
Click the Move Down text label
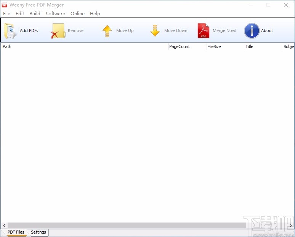click(176, 30)
